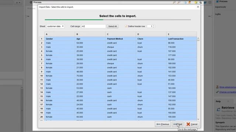The image size is (236, 132).
Task: Click the Payment Method header cell
Action: (x=121, y=39)
